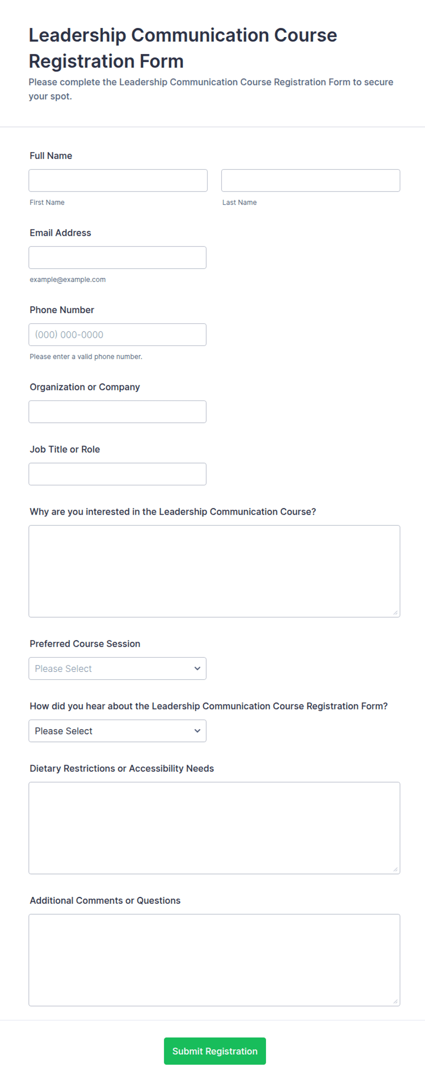425x1087 pixels.
Task: Click the First Name input field
Action: pos(118,181)
